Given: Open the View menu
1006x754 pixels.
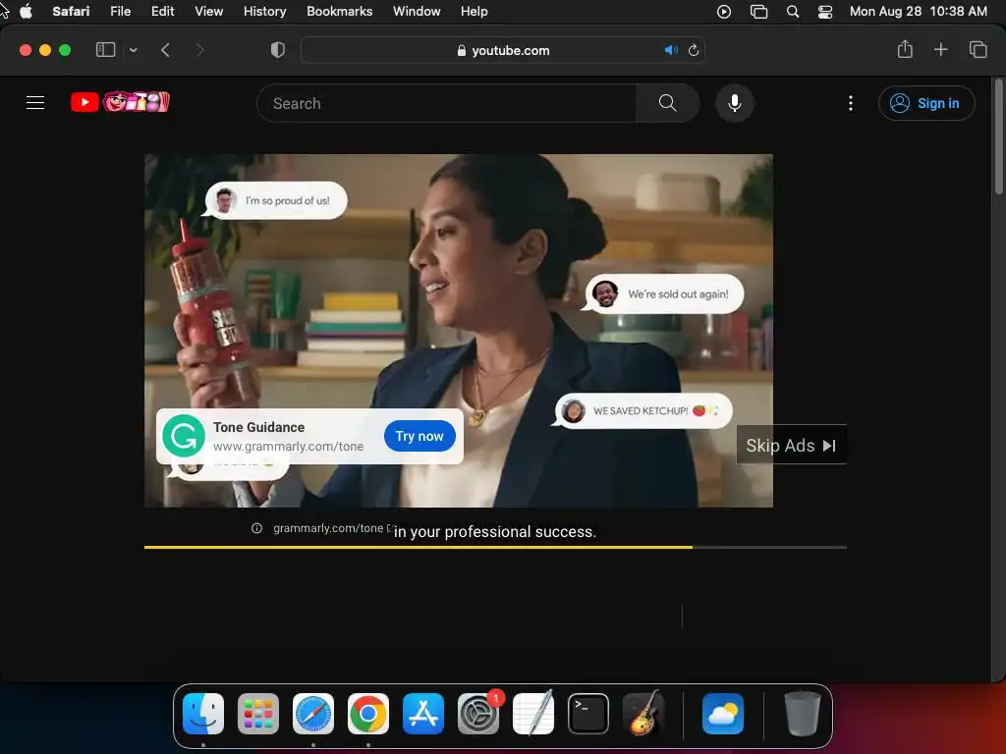Looking at the screenshot, I should click(x=208, y=12).
